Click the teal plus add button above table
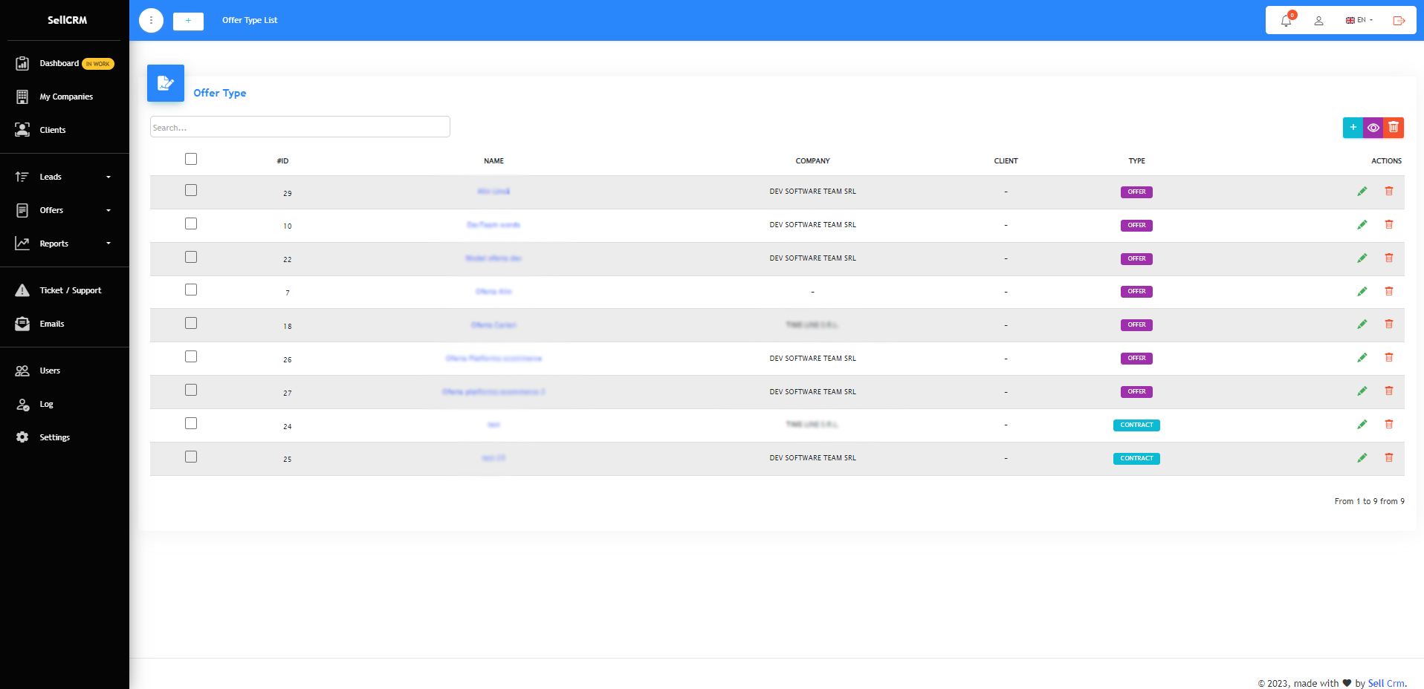1424x689 pixels. pyautogui.click(x=1353, y=128)
